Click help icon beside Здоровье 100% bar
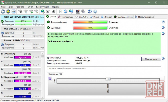Image resolution: width=168 pixels, height=102 pixels. click(163, 28)
